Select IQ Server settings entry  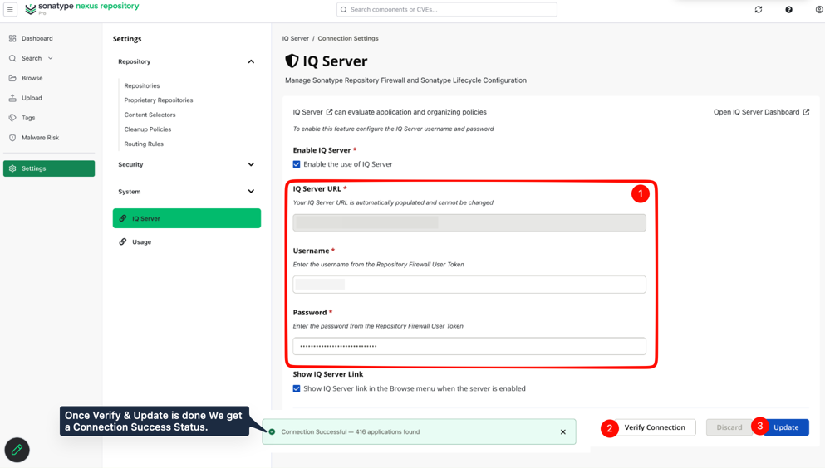pyautogui.click(x=187, y=218)
